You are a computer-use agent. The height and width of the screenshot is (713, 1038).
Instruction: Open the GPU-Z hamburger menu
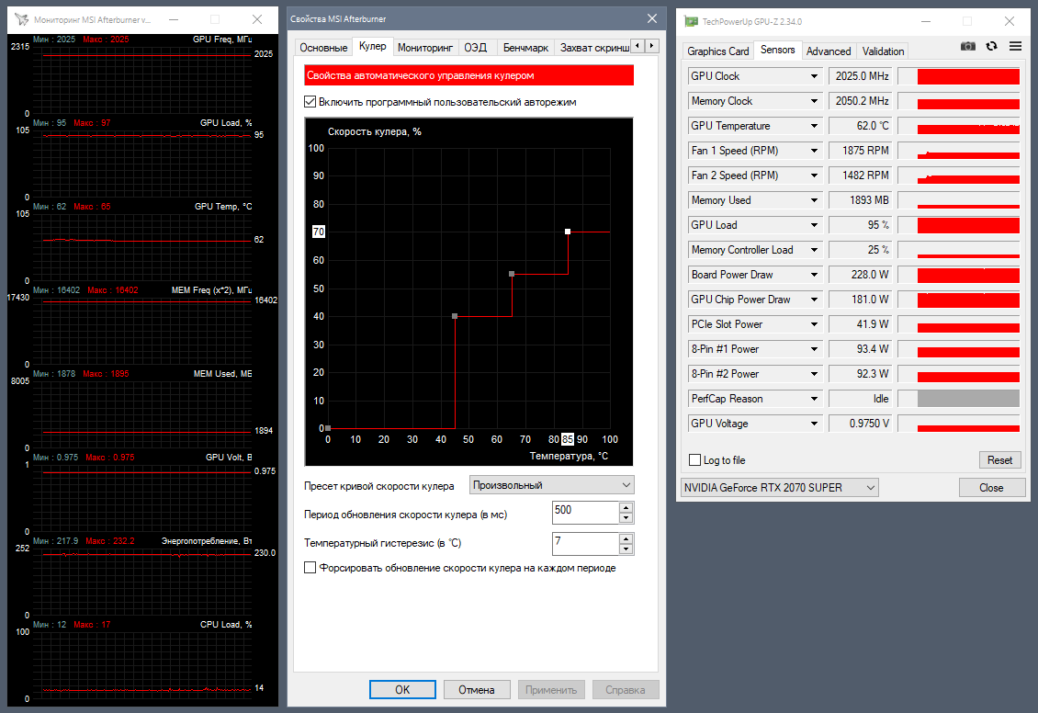pyautogui.click(x=1015, y=46)
